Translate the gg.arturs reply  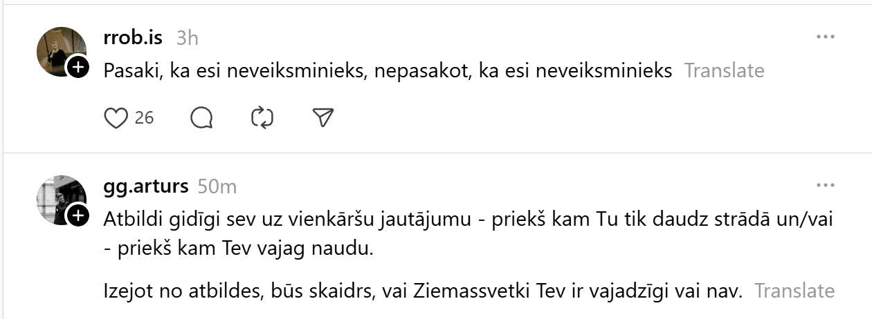794,291
